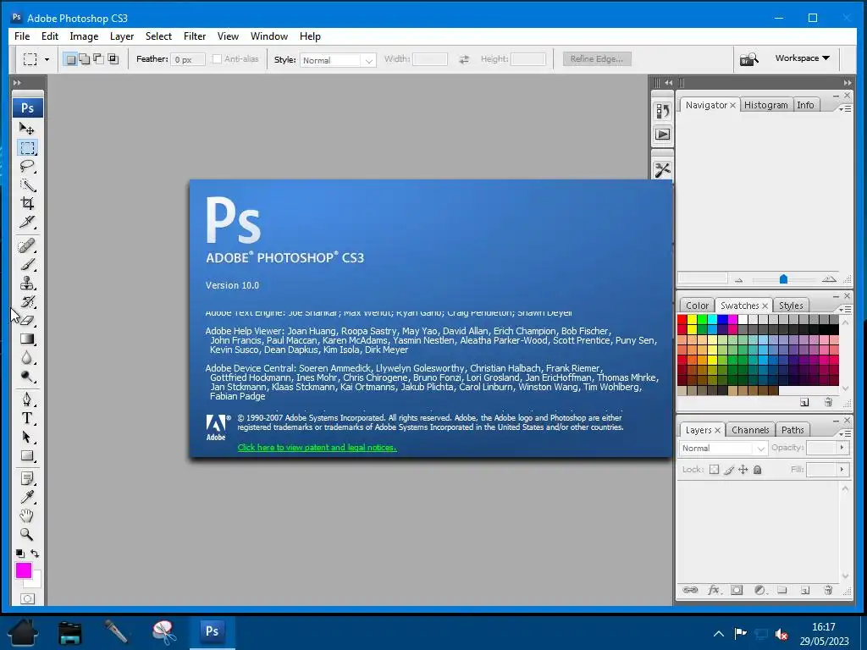Toggle Quick Mask mode
This screenshot has height=650, width=867.
tap(27, 598)
